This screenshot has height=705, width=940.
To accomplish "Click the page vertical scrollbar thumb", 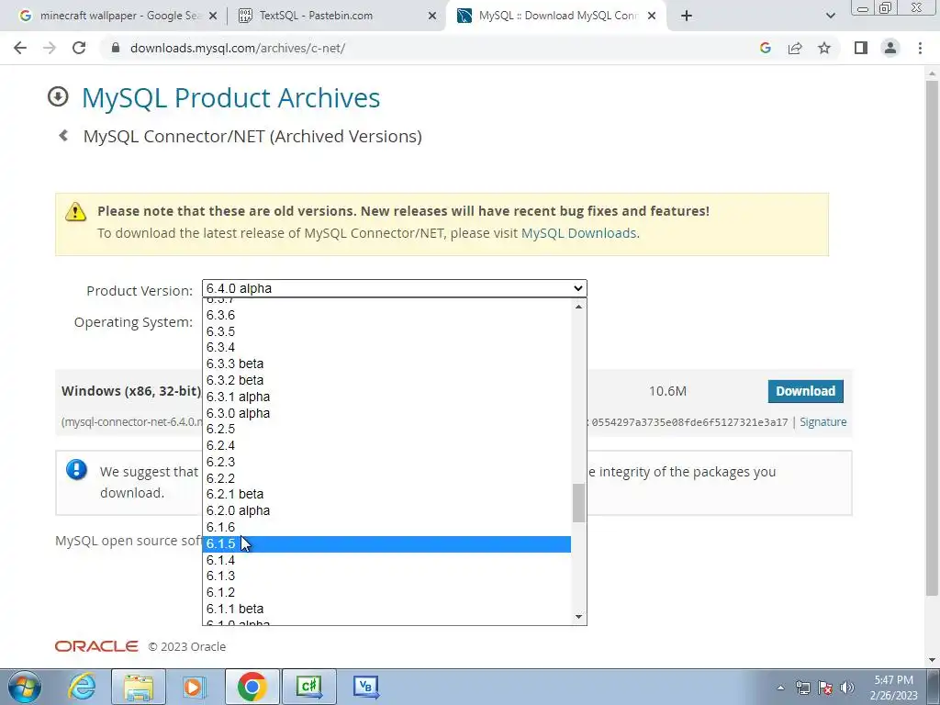I will point(933,336).
